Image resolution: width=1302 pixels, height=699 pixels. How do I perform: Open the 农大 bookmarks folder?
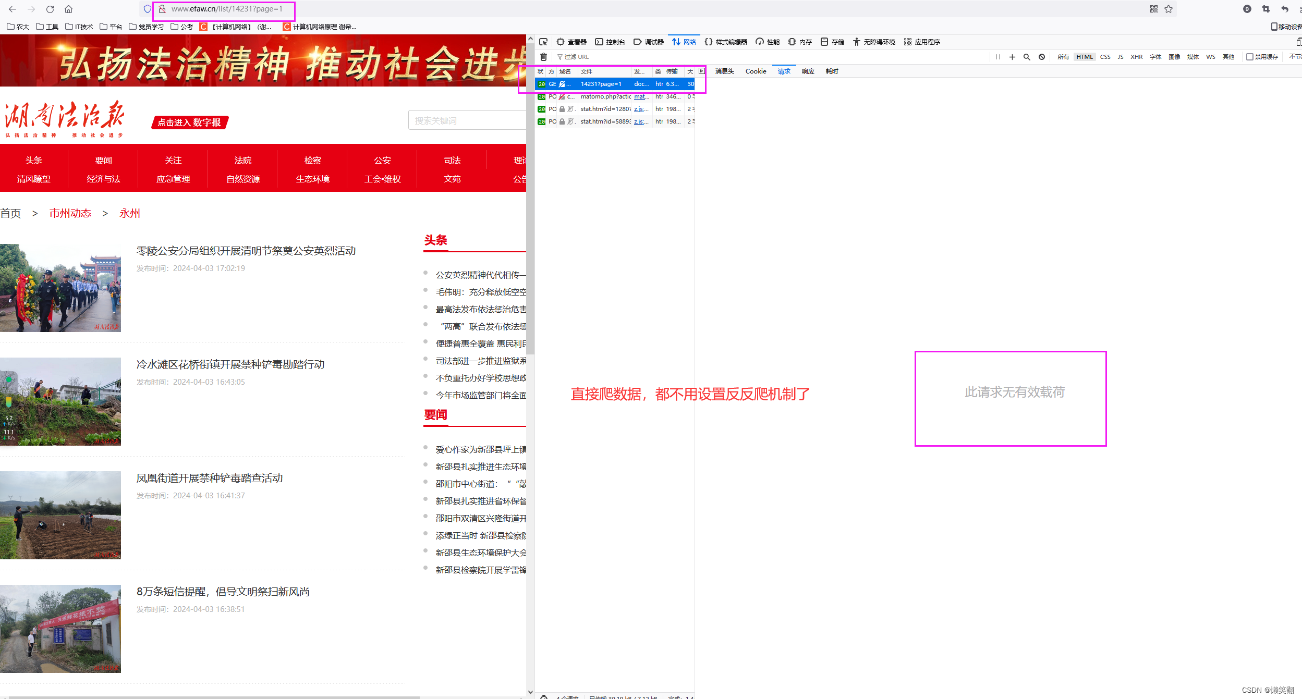(18, 27)
